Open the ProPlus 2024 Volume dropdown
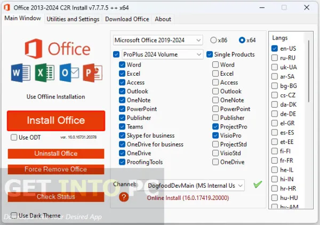320x225 pixels. pyautogui.click(x=163, y=54)
